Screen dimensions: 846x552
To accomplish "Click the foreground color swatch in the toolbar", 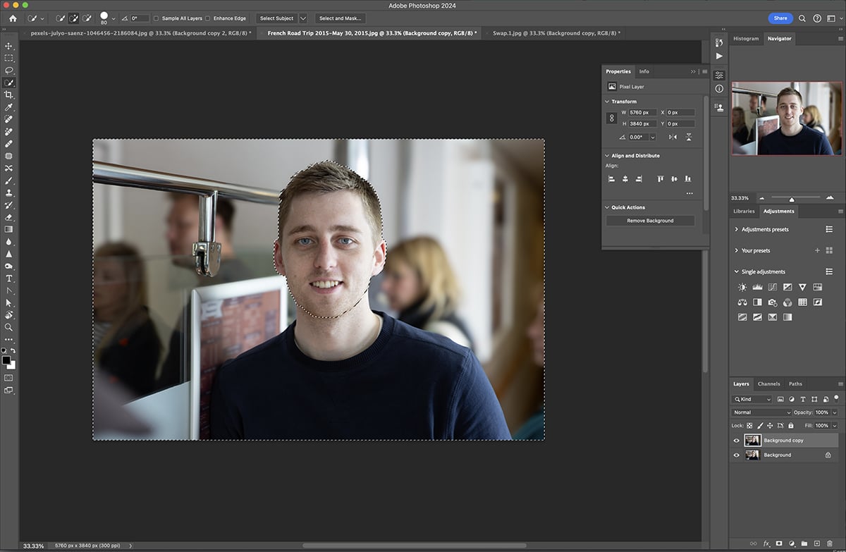I will [x=6, y=361].
